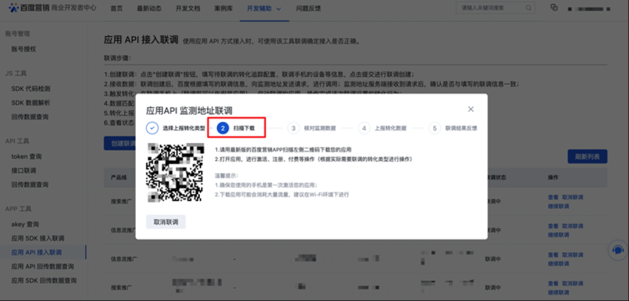
Task: Open SDK 代码检测 in the sidebar
Action: 31,89
